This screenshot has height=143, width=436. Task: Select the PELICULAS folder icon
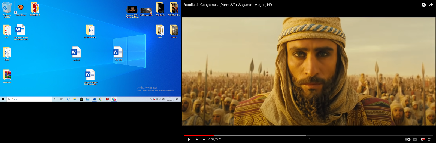(x=174, y=9)
